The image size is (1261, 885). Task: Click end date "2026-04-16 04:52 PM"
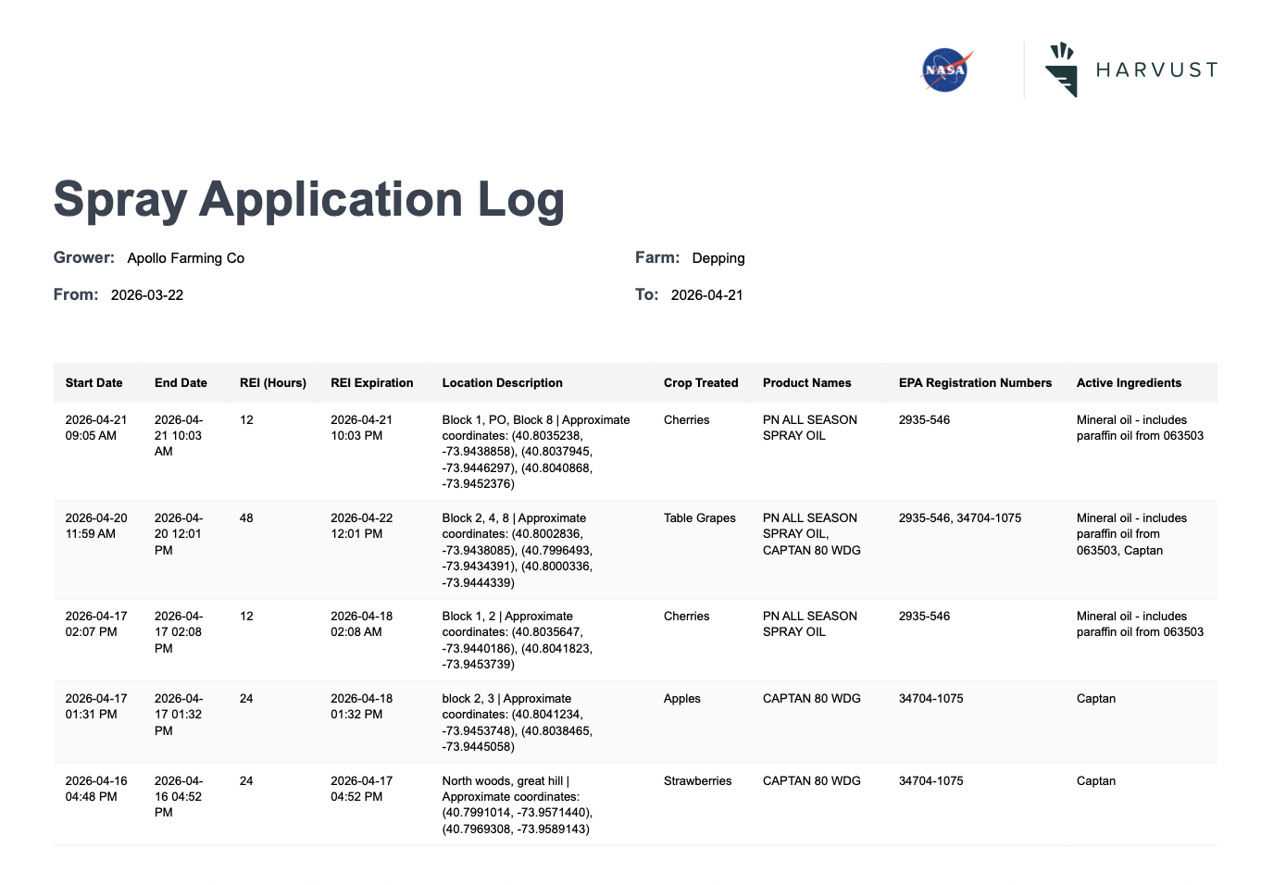tap(179, 796)
